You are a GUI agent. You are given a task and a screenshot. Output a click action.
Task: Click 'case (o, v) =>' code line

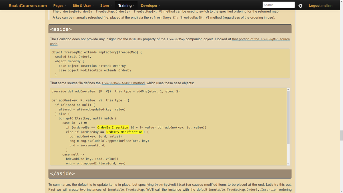75,123
